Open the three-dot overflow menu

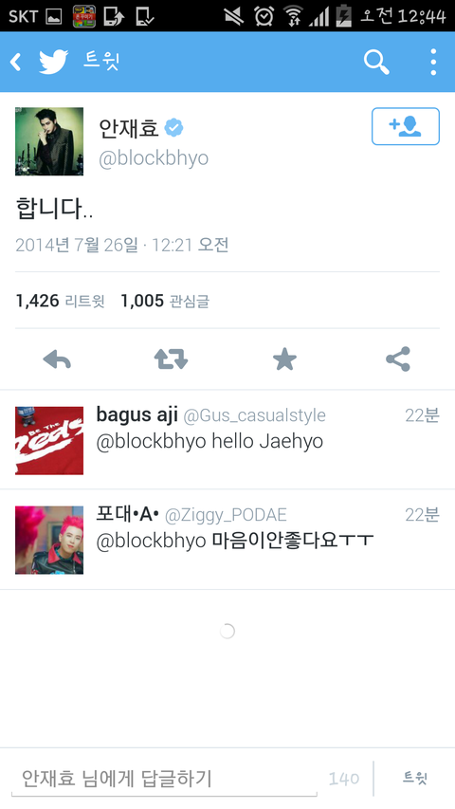point(433,62)
